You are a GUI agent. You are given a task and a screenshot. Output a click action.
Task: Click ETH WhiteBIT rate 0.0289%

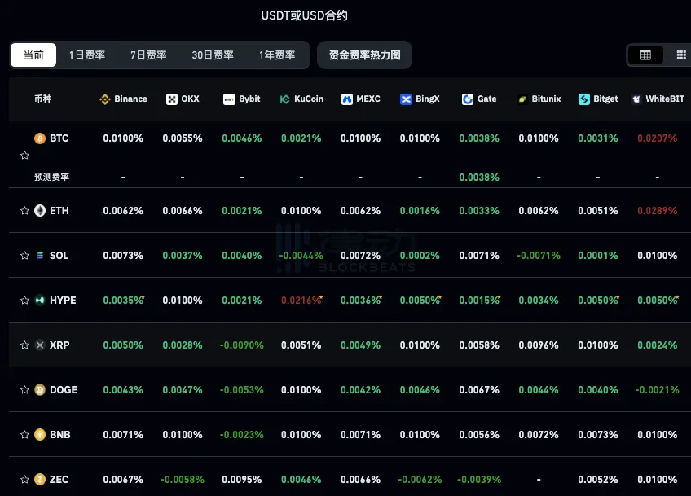click(x=657, y=211)
